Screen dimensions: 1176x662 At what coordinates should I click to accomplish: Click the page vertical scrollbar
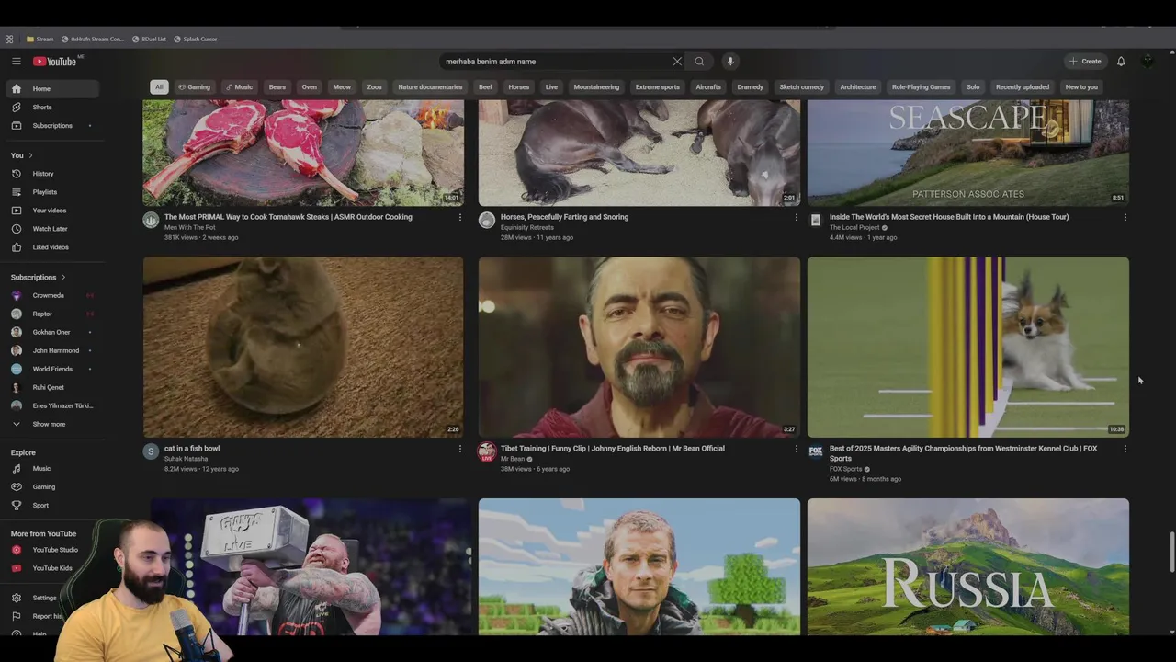1171,552
